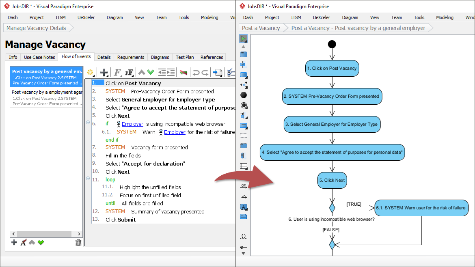Select the 5. Click Next action node
The width and height of the screenshot is (475, 267).
click(x=332, y=181)
